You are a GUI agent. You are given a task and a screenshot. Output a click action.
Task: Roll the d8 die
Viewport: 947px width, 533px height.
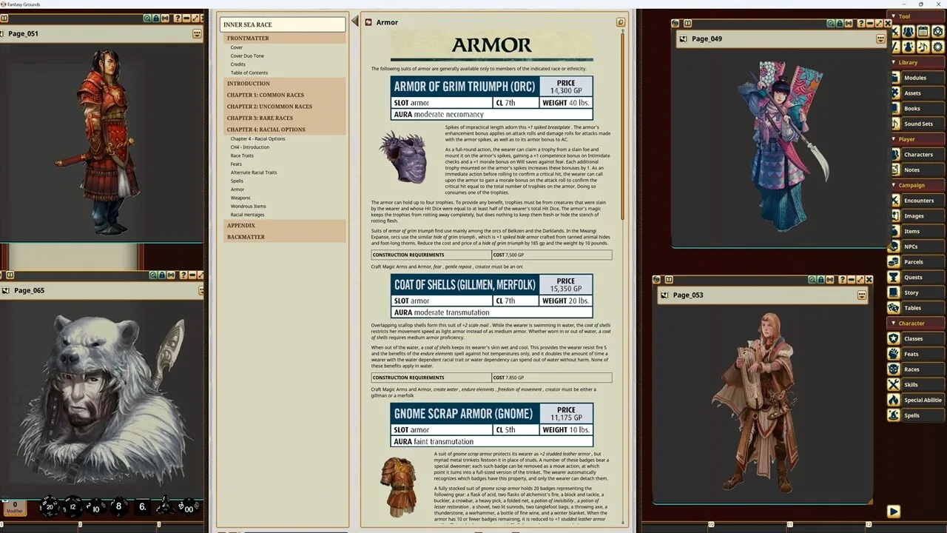[118, 507]
